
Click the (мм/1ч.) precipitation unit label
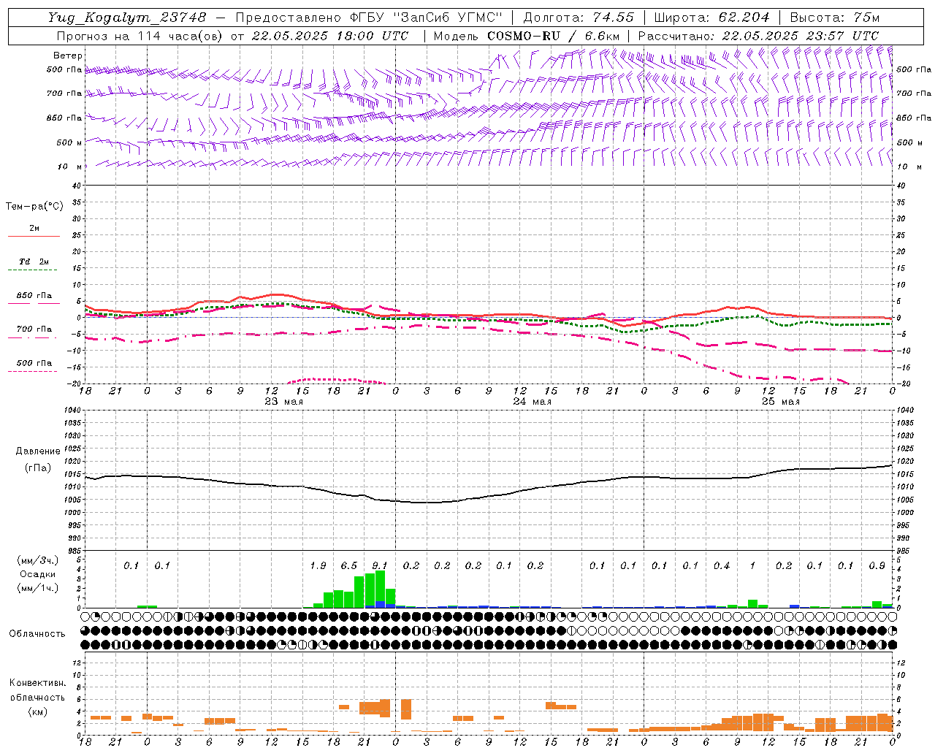pyautogui.click(x=38, y=589)
